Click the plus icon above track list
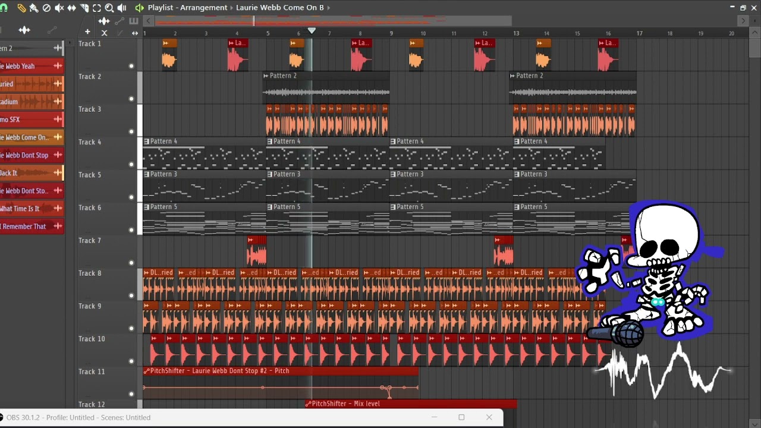The width and height of the screenshot is (761, 428). tap(87, 32)
